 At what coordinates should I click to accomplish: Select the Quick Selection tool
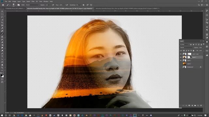2,20
